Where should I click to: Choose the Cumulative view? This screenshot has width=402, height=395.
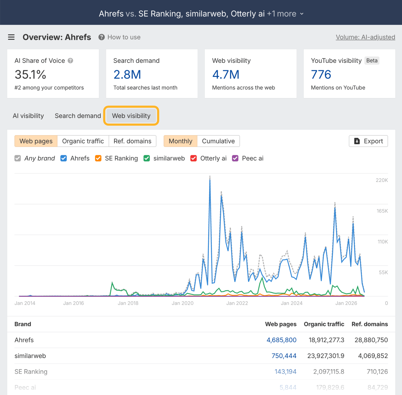point(218,141)
